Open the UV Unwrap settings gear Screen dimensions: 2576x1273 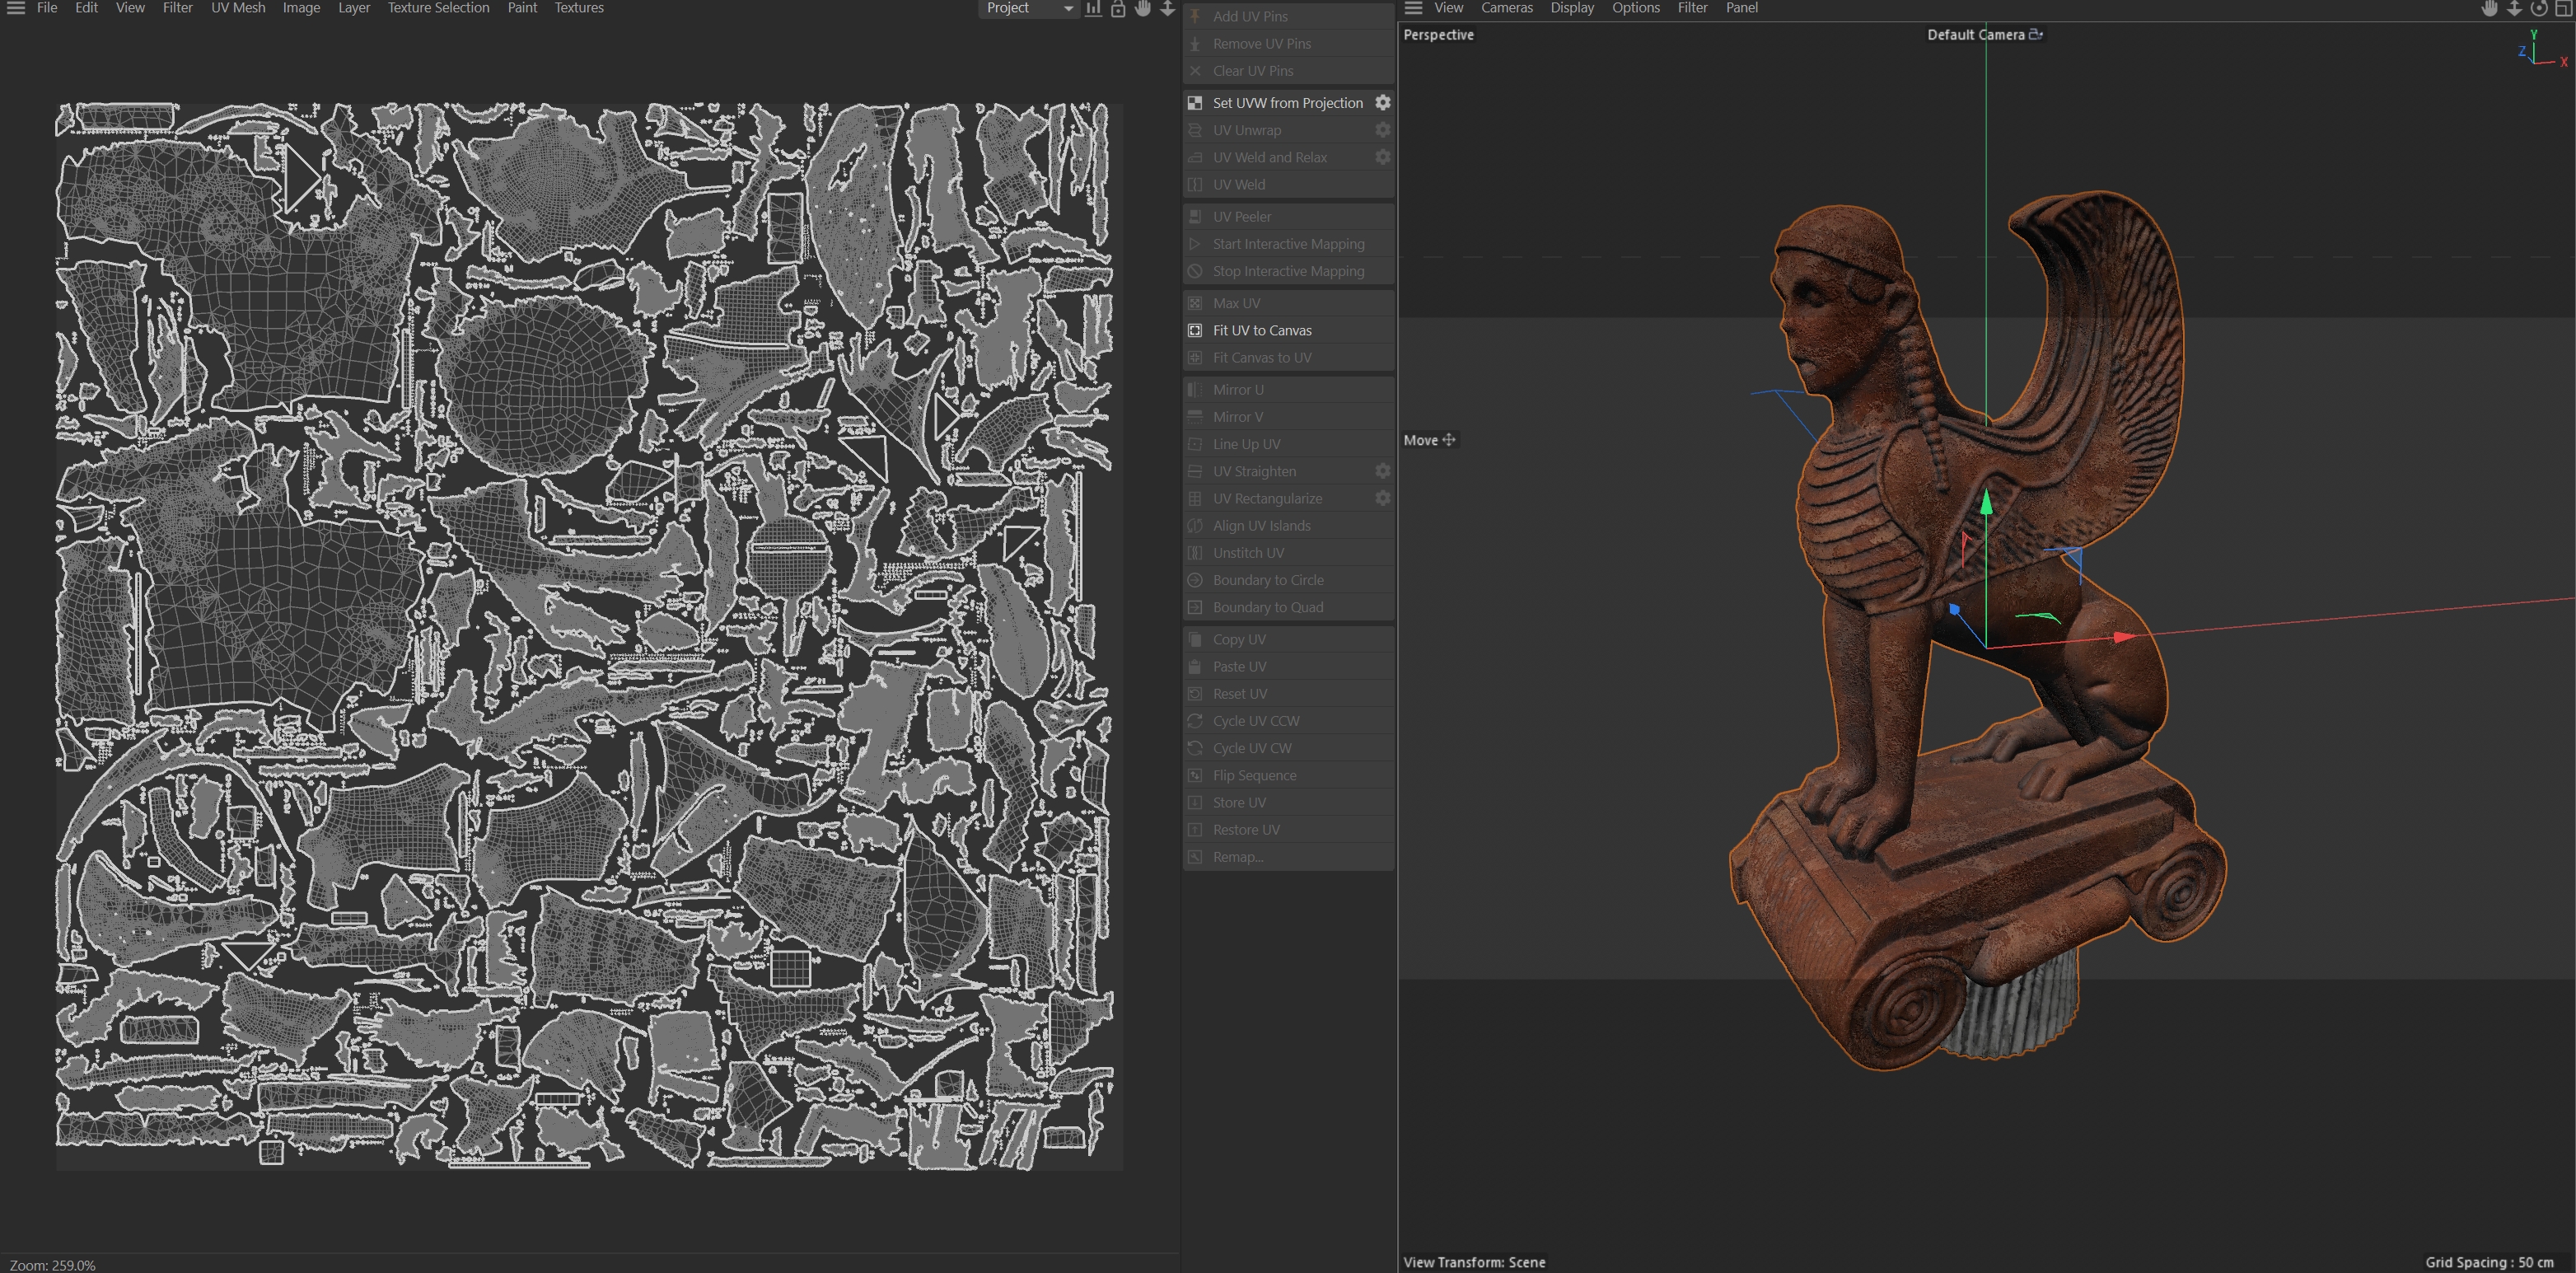[x=1382, y=130]
